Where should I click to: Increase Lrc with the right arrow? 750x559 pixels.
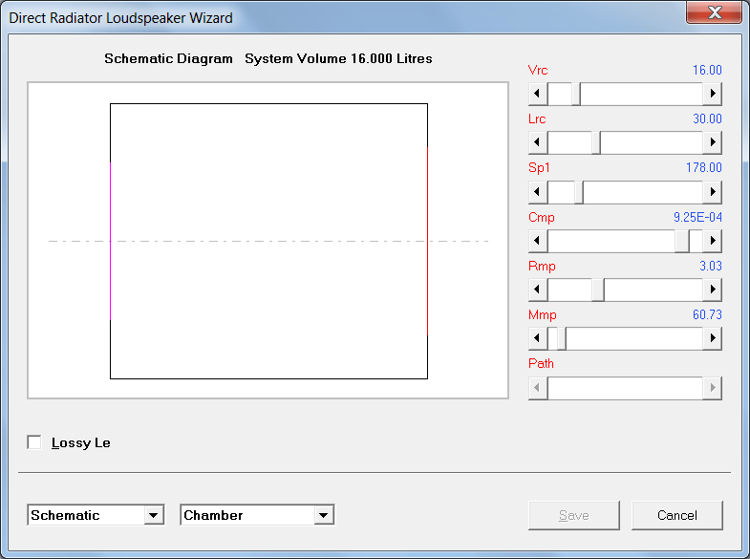coord(712,142)
